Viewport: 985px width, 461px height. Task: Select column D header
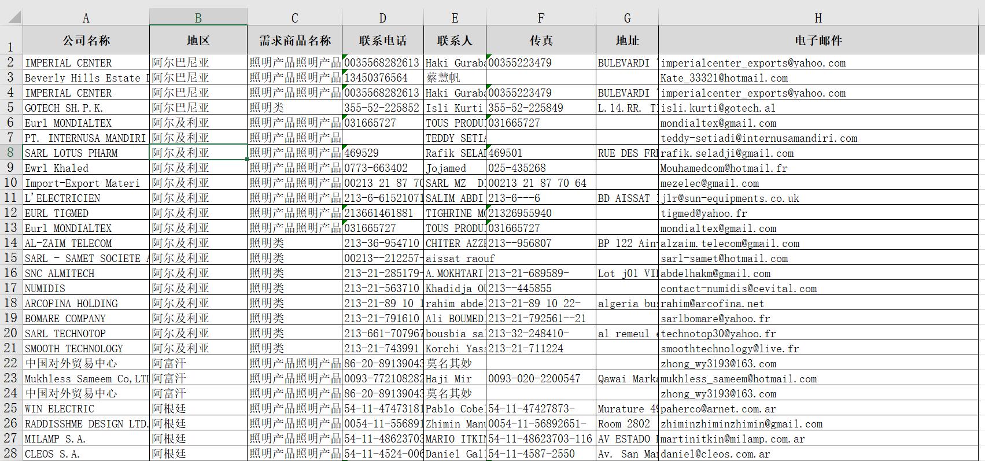click(383, 17)
